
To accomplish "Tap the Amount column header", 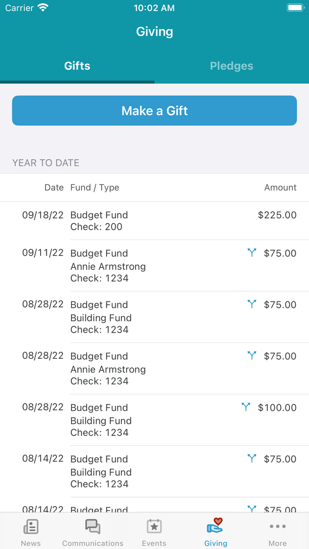I will (x=280, y=188).
